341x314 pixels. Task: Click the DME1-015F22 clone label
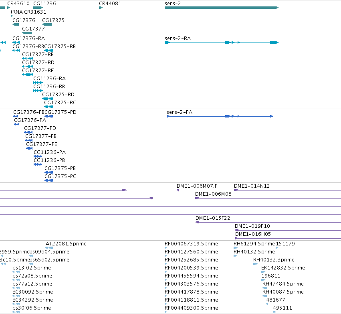pos(213,218)
